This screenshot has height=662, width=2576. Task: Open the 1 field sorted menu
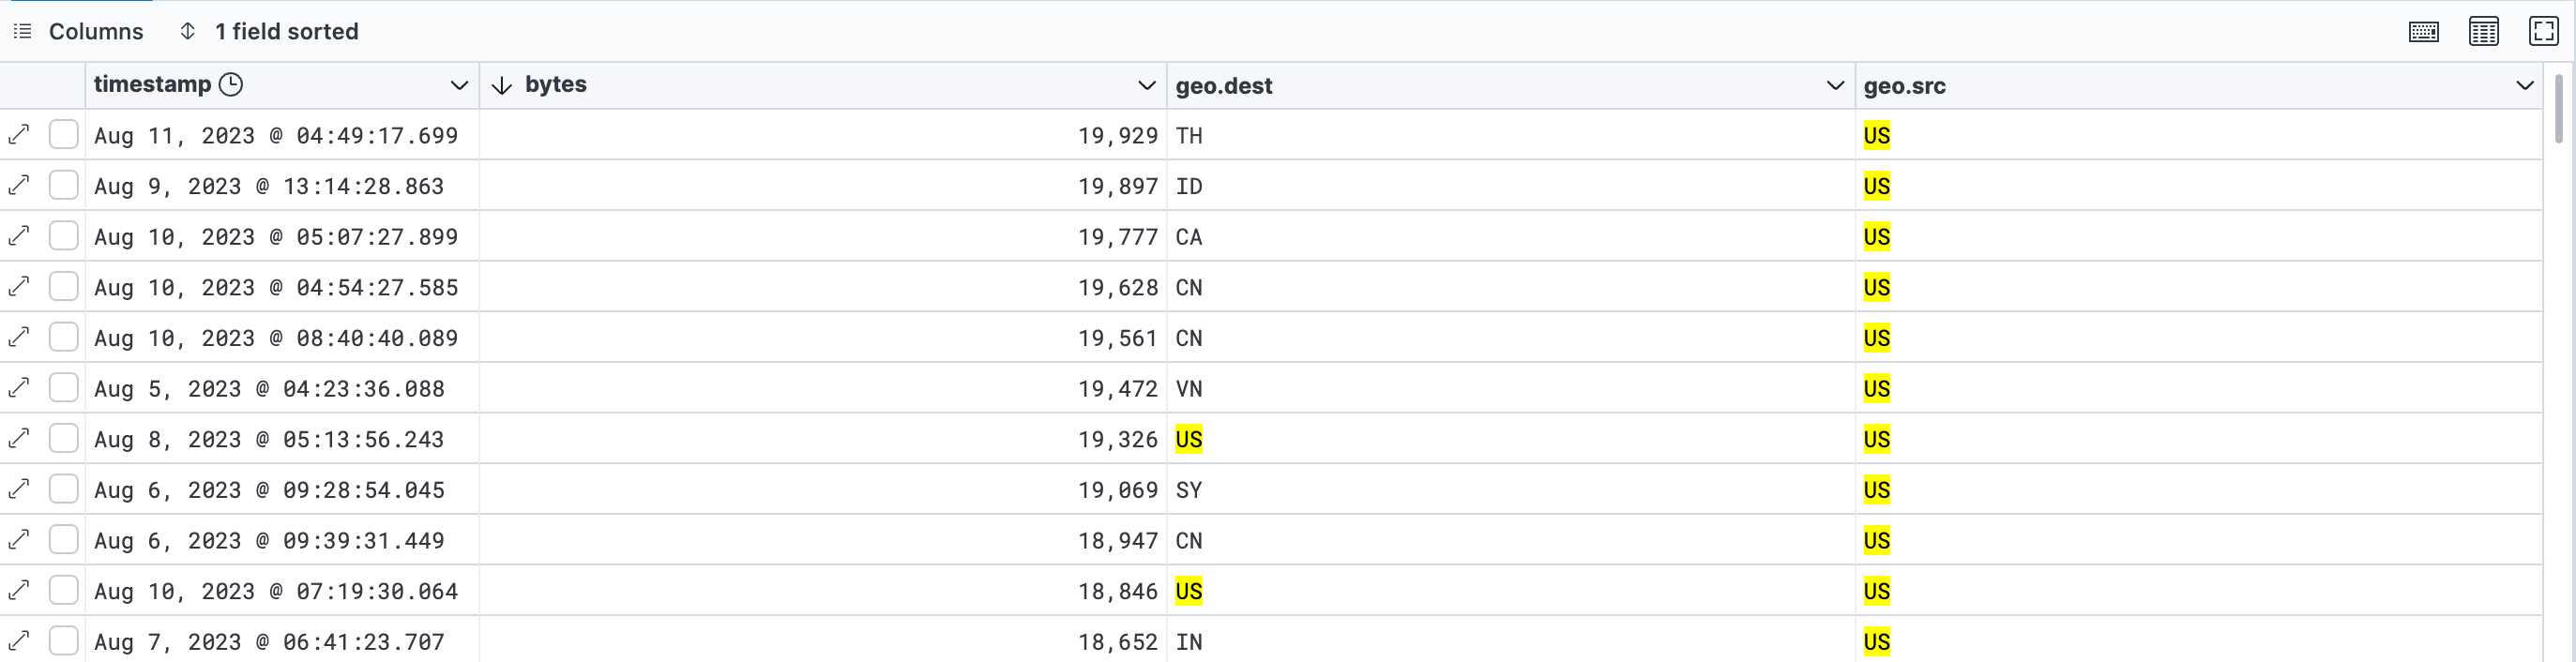point(268,32)
